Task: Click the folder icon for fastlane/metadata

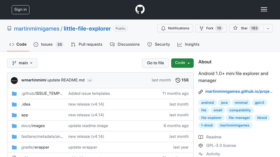Action: pos(14,137)
